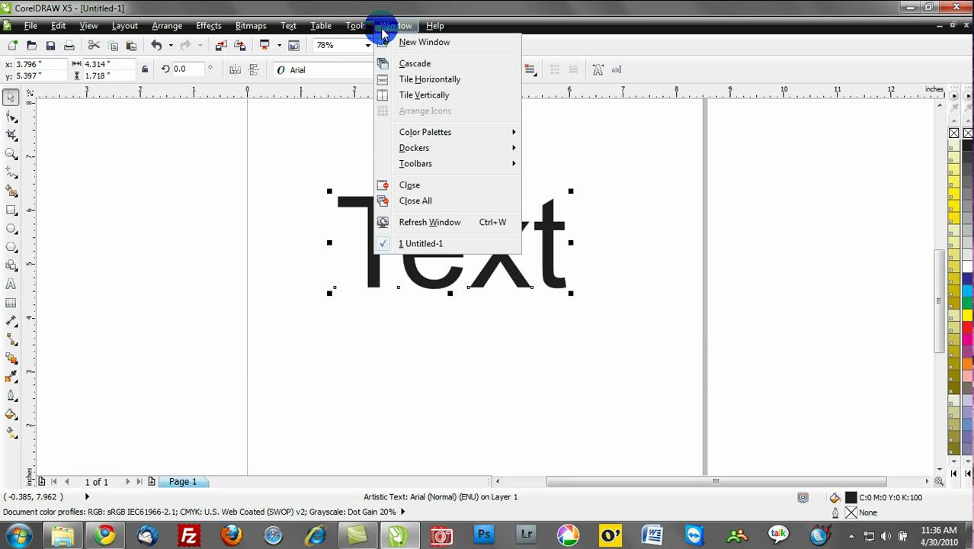Click the outline None swatch in status bar
This screenshot has height=549, width=974.
(x=851, y=512)
